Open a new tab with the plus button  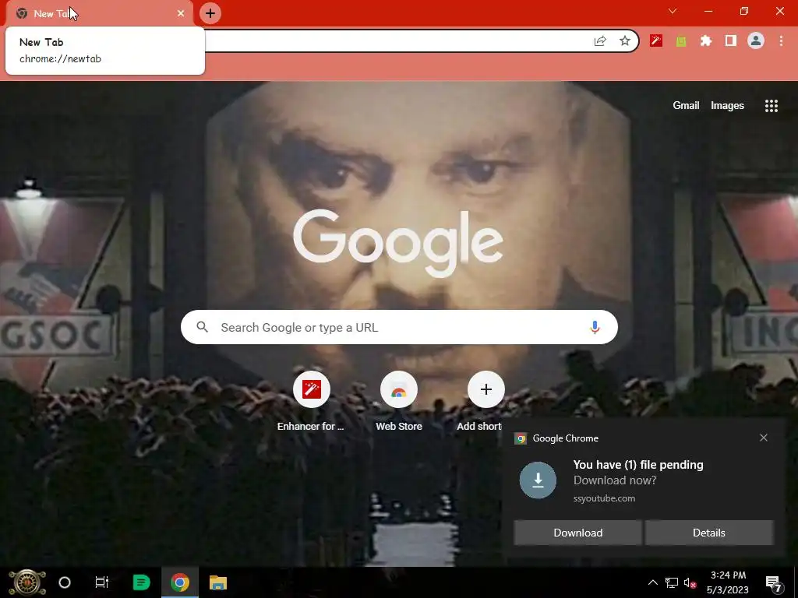210,13
